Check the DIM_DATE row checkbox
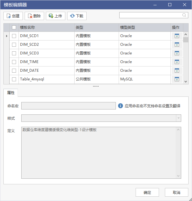 coord(14,71)
